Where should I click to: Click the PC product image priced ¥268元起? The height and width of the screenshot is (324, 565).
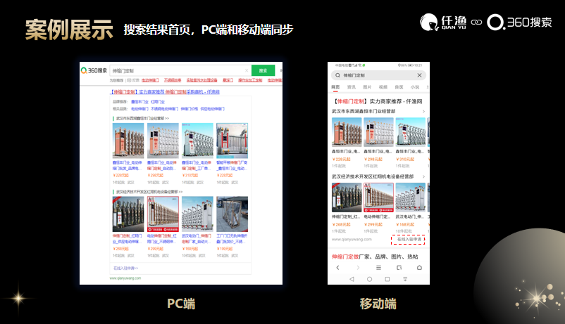[x=128, y=214]
